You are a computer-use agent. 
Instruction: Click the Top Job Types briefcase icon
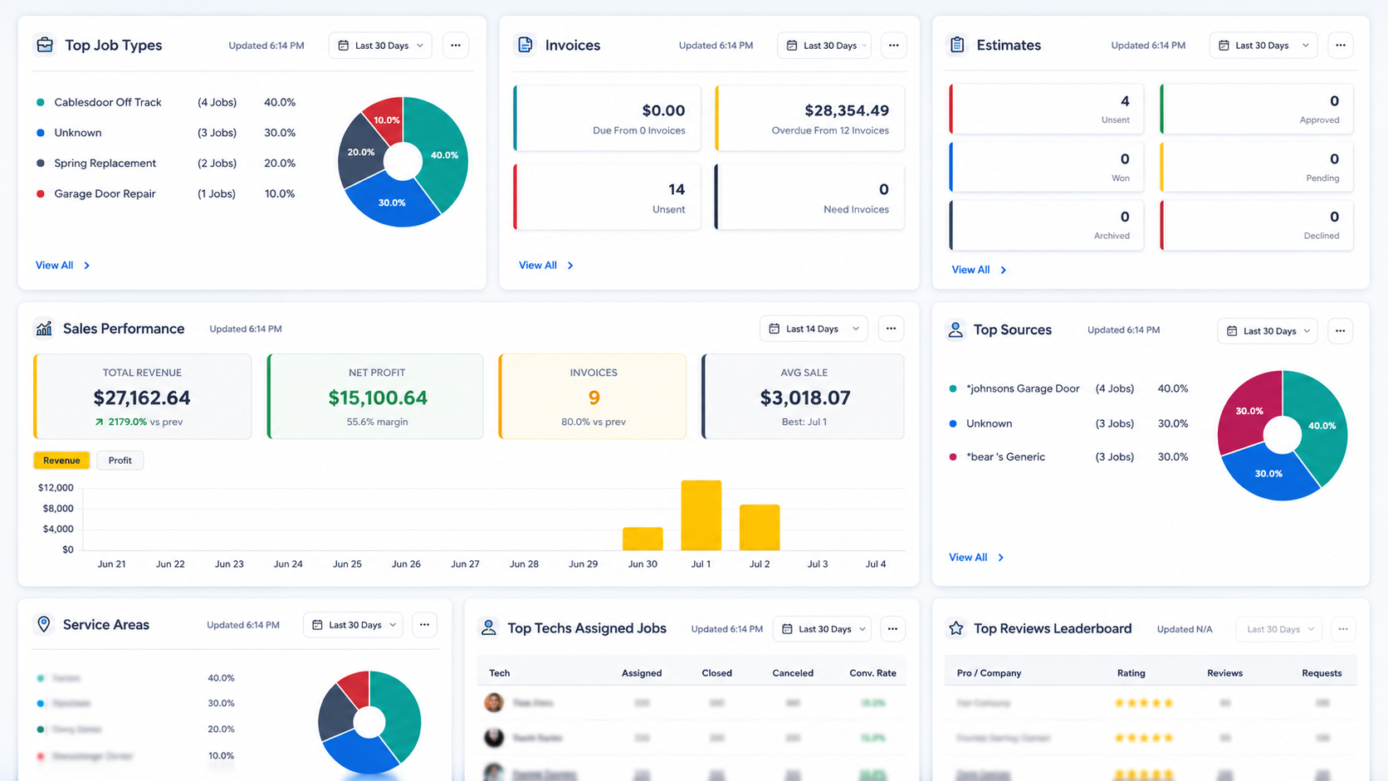pos(45,45)
